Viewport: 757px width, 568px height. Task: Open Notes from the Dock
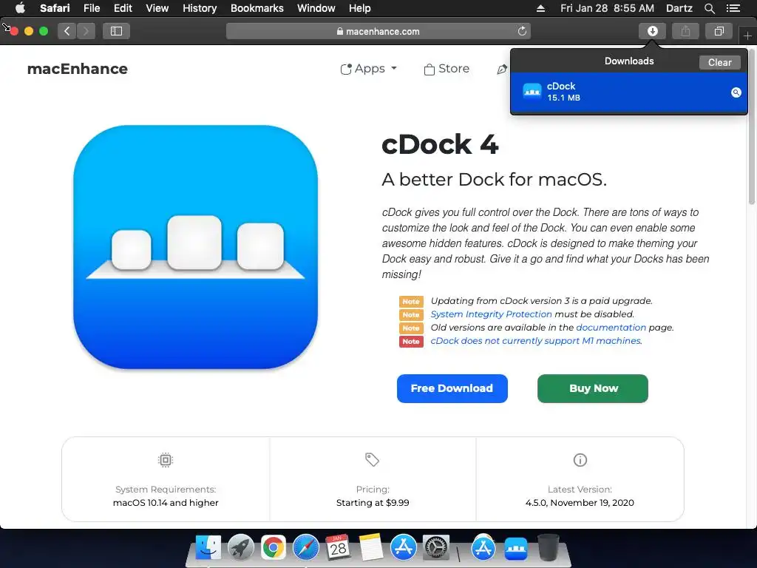coord(371,548)
